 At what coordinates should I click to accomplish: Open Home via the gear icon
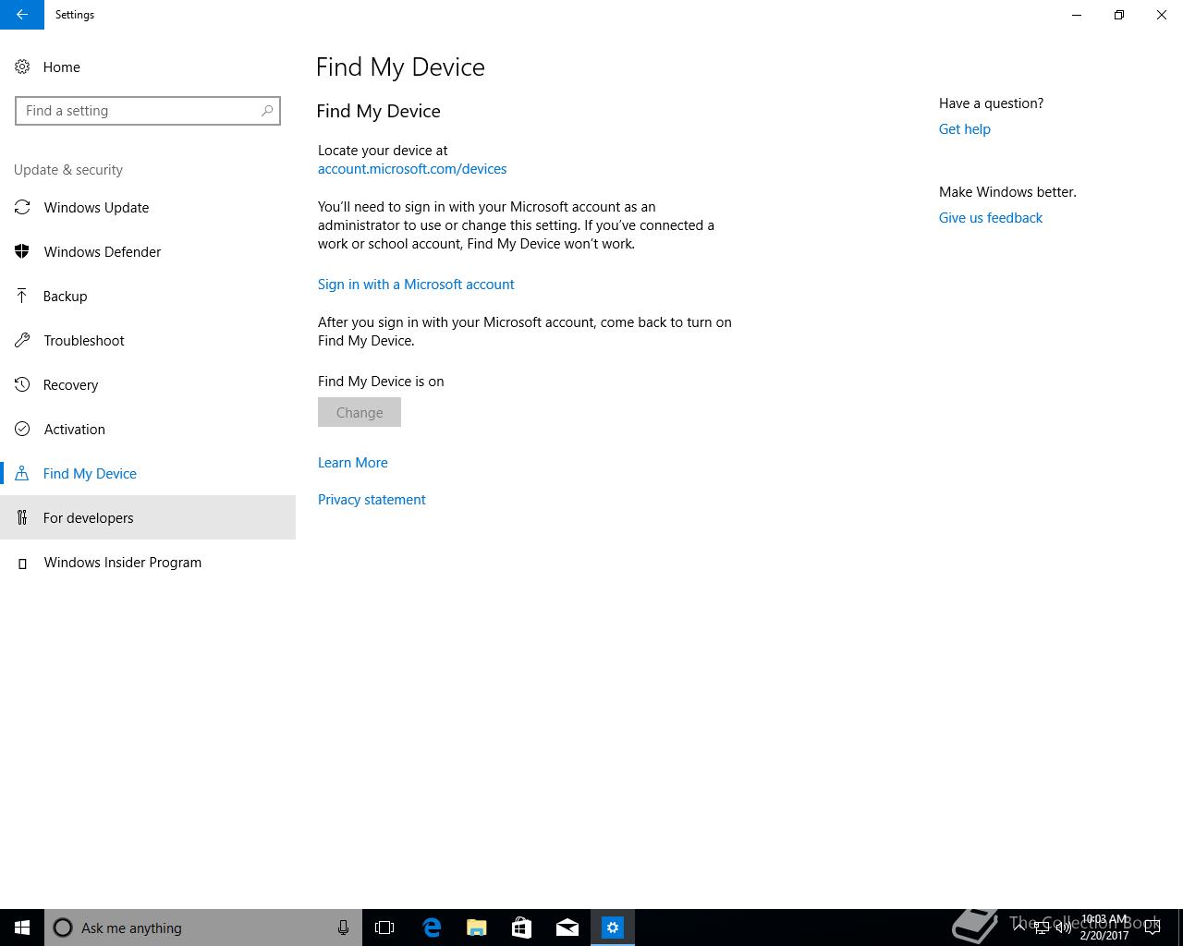(x=22, y=67)
